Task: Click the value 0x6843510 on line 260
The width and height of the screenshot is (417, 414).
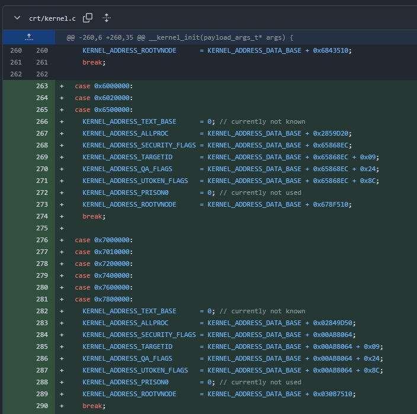Action: click(331, 50)
